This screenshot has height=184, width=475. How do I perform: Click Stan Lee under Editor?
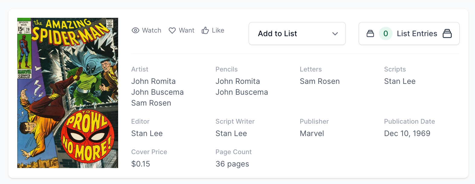pyautogui.click(x=147, y=134)
